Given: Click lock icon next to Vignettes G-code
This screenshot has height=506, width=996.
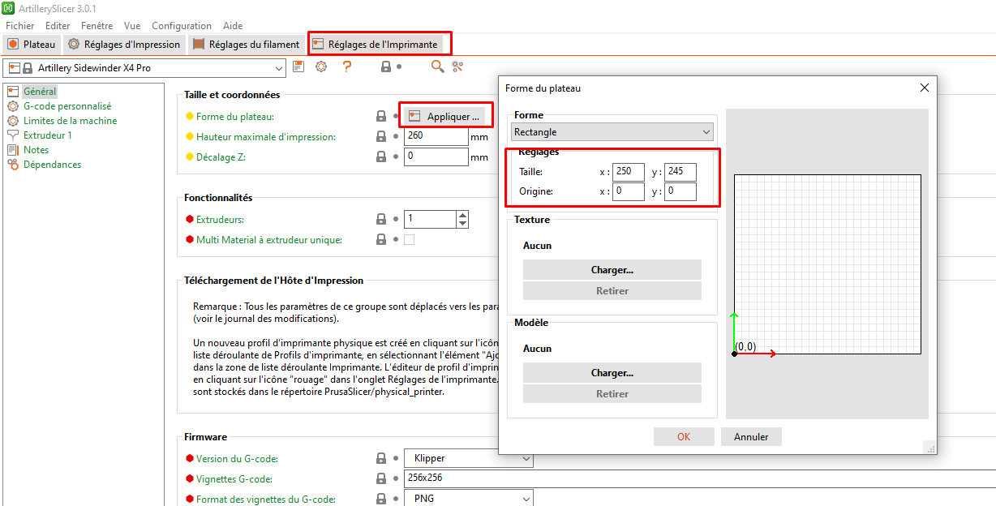Looking at the screenshot, I should pos(381,478).
